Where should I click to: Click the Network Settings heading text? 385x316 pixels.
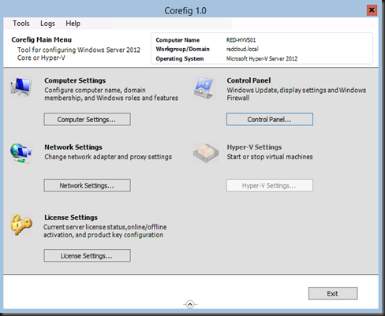tap(73, 147)
